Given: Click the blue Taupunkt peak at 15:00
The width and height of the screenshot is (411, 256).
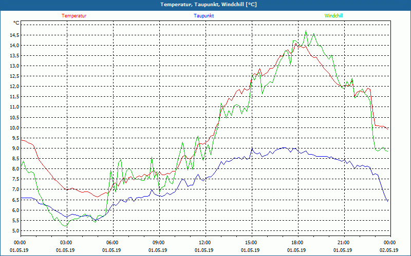Looking at the screenshot, I should pyautogui.click(x=252, y=149).
